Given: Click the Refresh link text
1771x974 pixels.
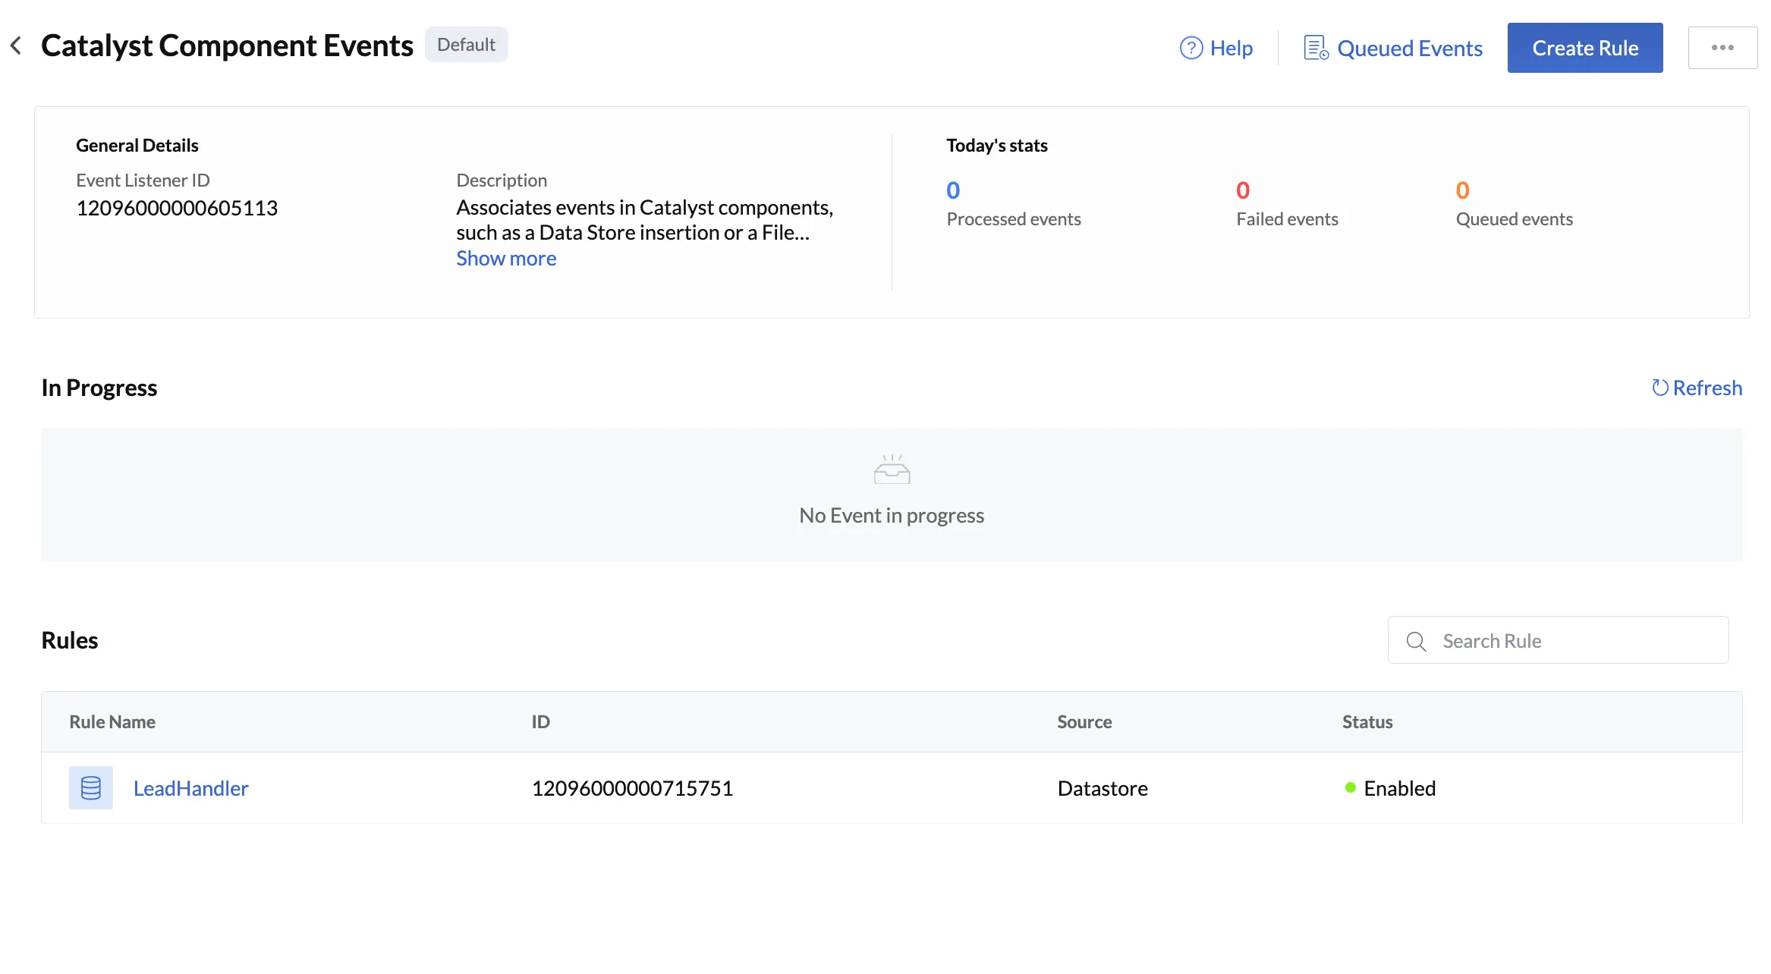Looking at the screenshot, I should pyautogui.click(x=1707, y=388).
